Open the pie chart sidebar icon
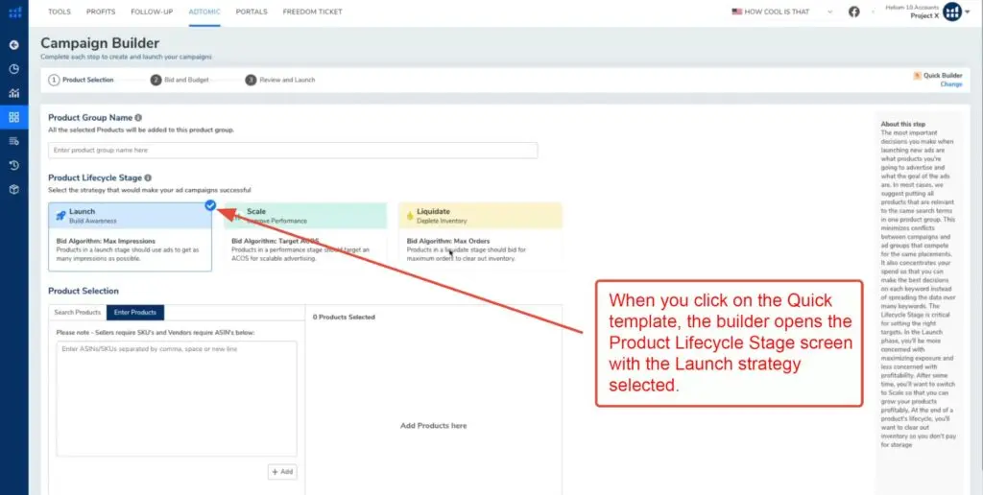 [x=13, y=69]
